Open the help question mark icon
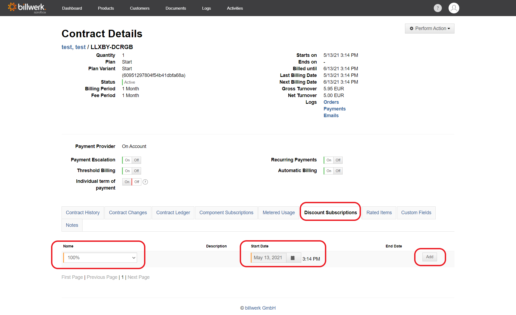This screenshot has height=315, width=516. click(x=438, y=8)
